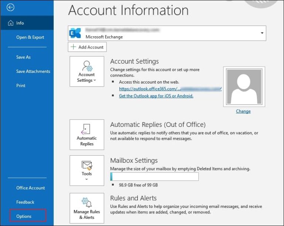The image size is (284, 226).
Task: Click the 98.9 GB free of 99 GB text
Action: (x=138, y=185)
